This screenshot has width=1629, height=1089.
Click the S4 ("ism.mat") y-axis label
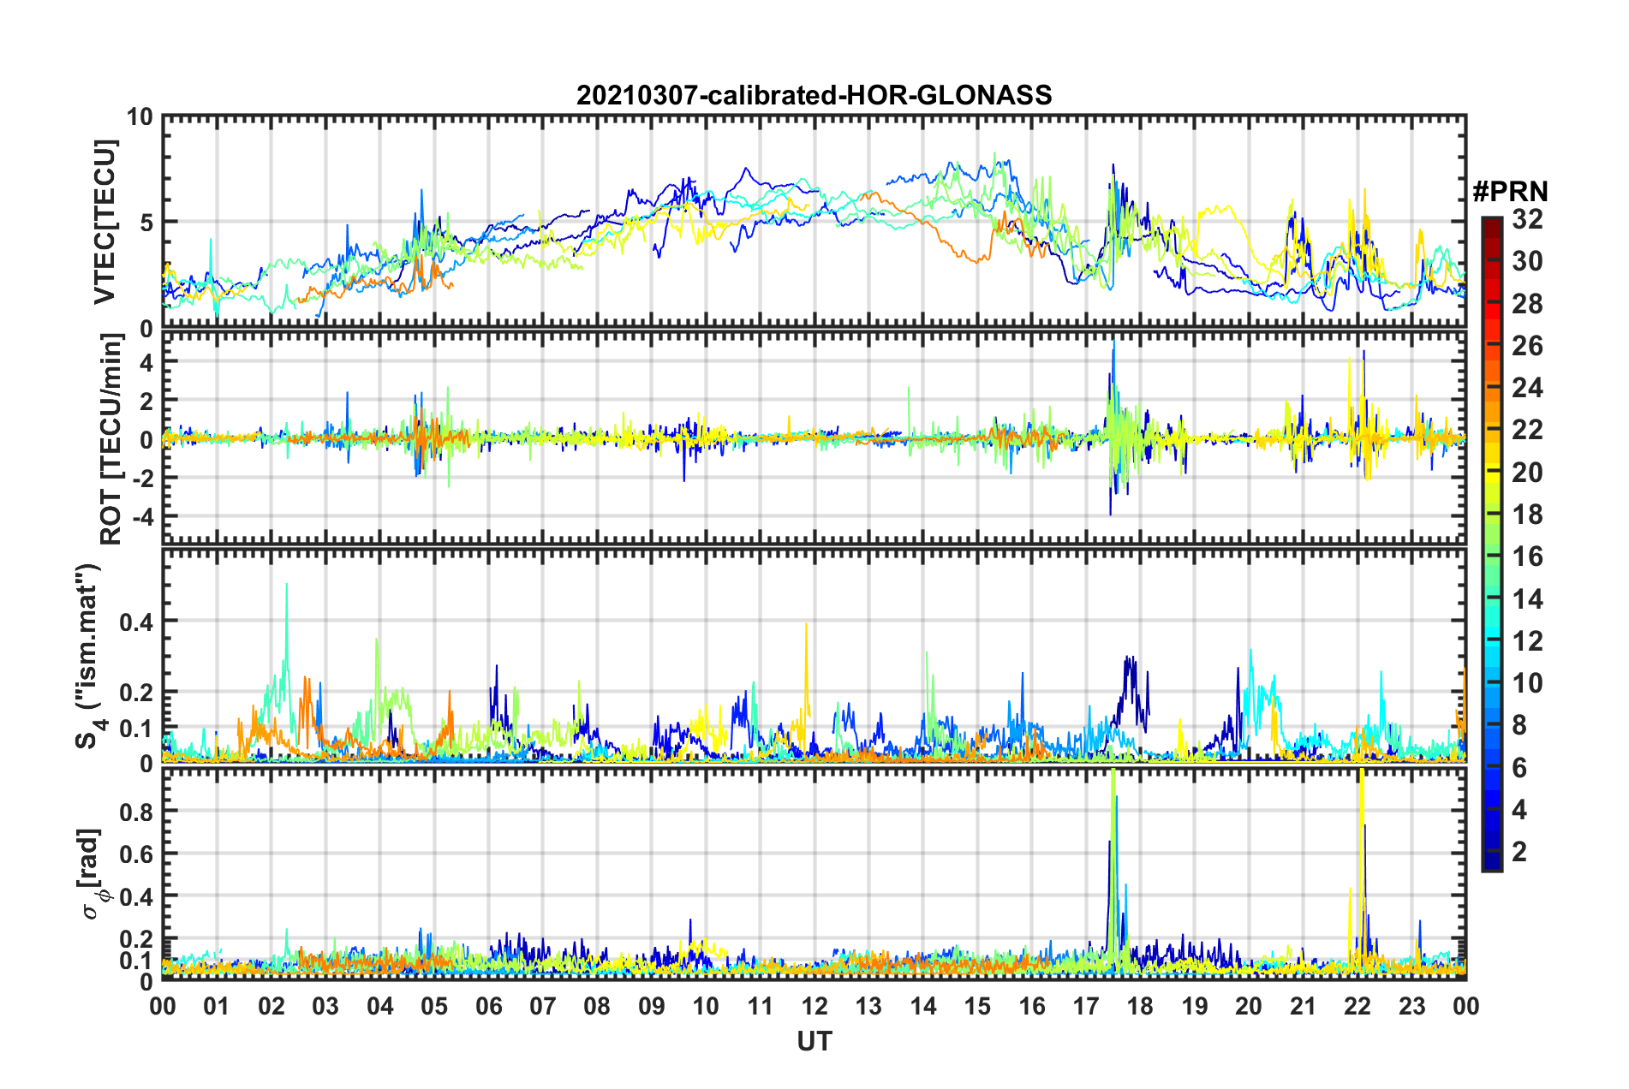[x=91, y=657]
